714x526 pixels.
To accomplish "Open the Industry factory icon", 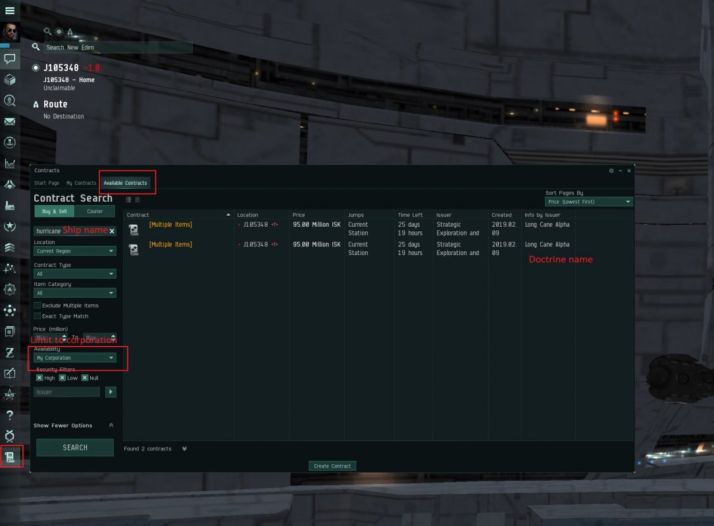I will click(x=10, y=205).
